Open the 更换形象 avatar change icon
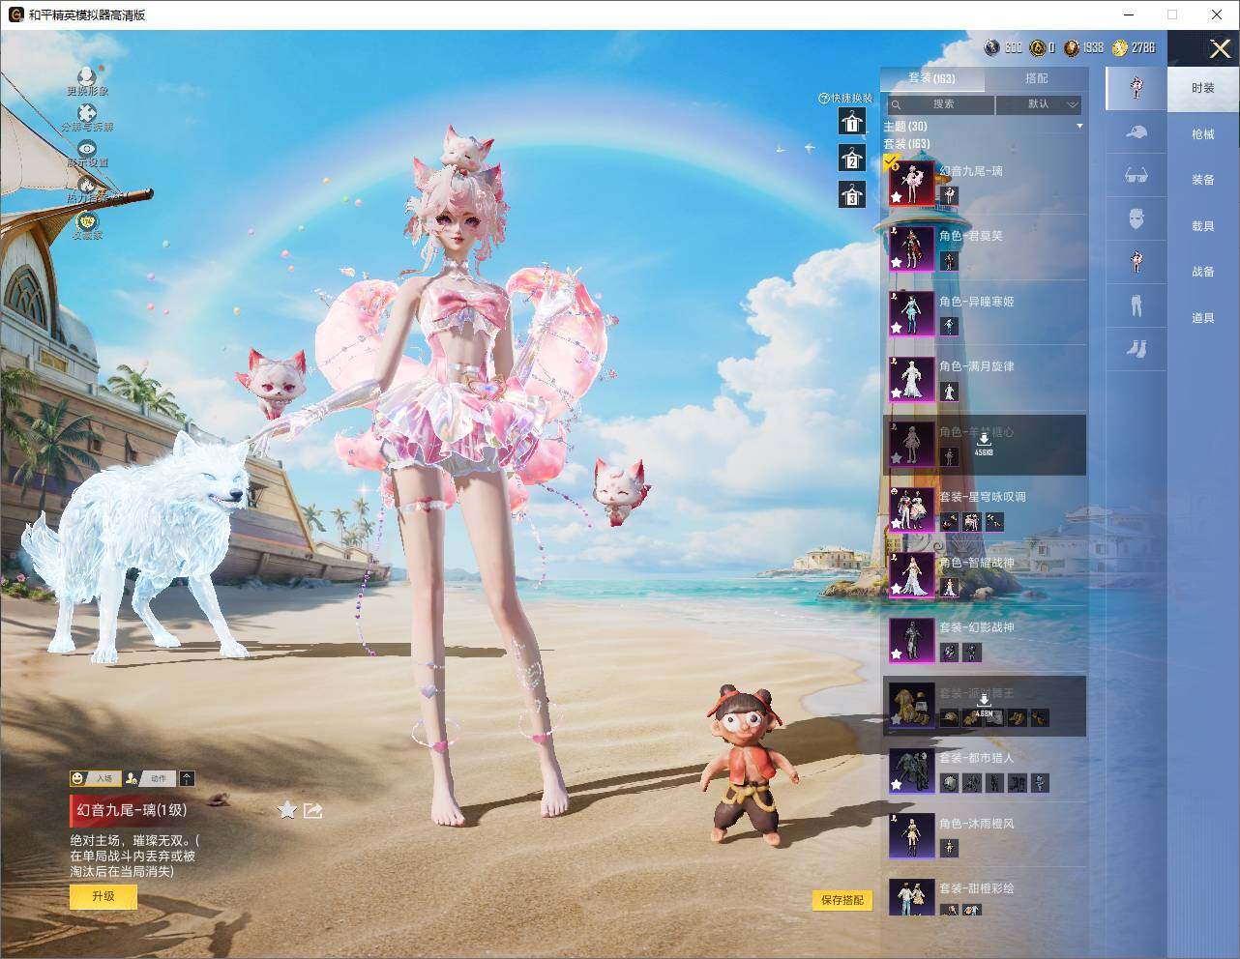Screen dimensions: 1240x959 [x=87, y=76]
